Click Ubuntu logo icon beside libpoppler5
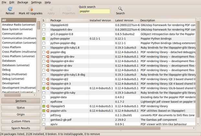The image size is (201, 136). click(48, 106)
